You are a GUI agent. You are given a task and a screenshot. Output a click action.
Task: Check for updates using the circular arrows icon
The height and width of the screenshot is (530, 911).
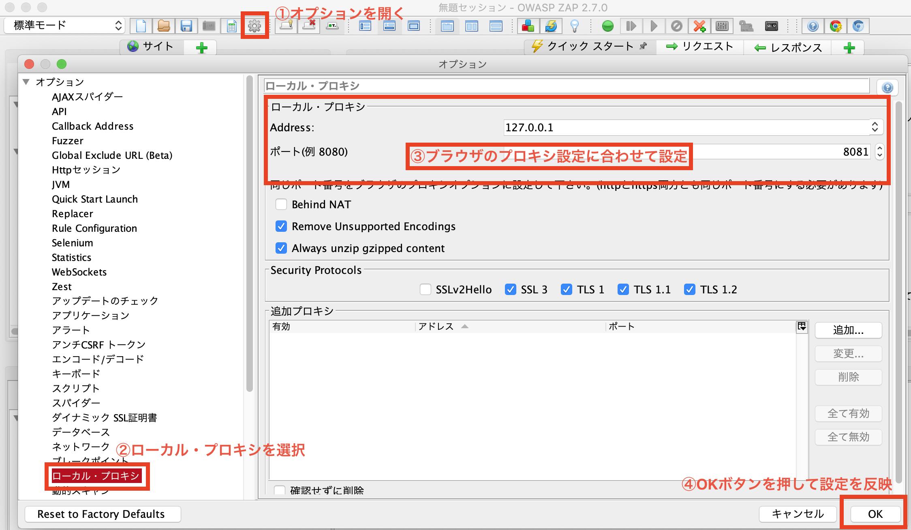coord(551,25)
